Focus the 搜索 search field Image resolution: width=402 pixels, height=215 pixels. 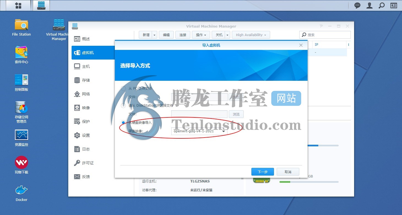pyautogui.click(x=325, y=35)
